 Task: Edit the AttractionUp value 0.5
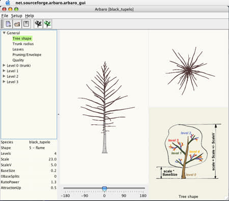(x=53, y=188)
